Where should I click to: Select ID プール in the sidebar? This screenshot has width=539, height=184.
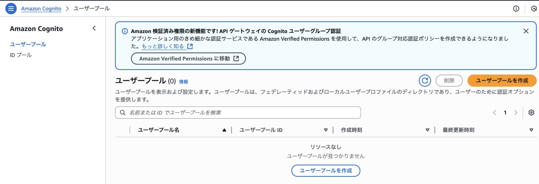coord(21,55)
